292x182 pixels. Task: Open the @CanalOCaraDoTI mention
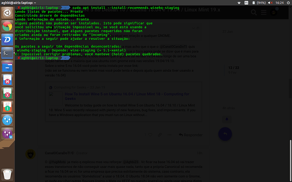(174, 46)
